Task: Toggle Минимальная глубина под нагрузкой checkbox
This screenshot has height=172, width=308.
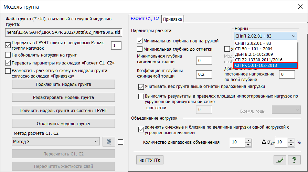Action: 140,41
